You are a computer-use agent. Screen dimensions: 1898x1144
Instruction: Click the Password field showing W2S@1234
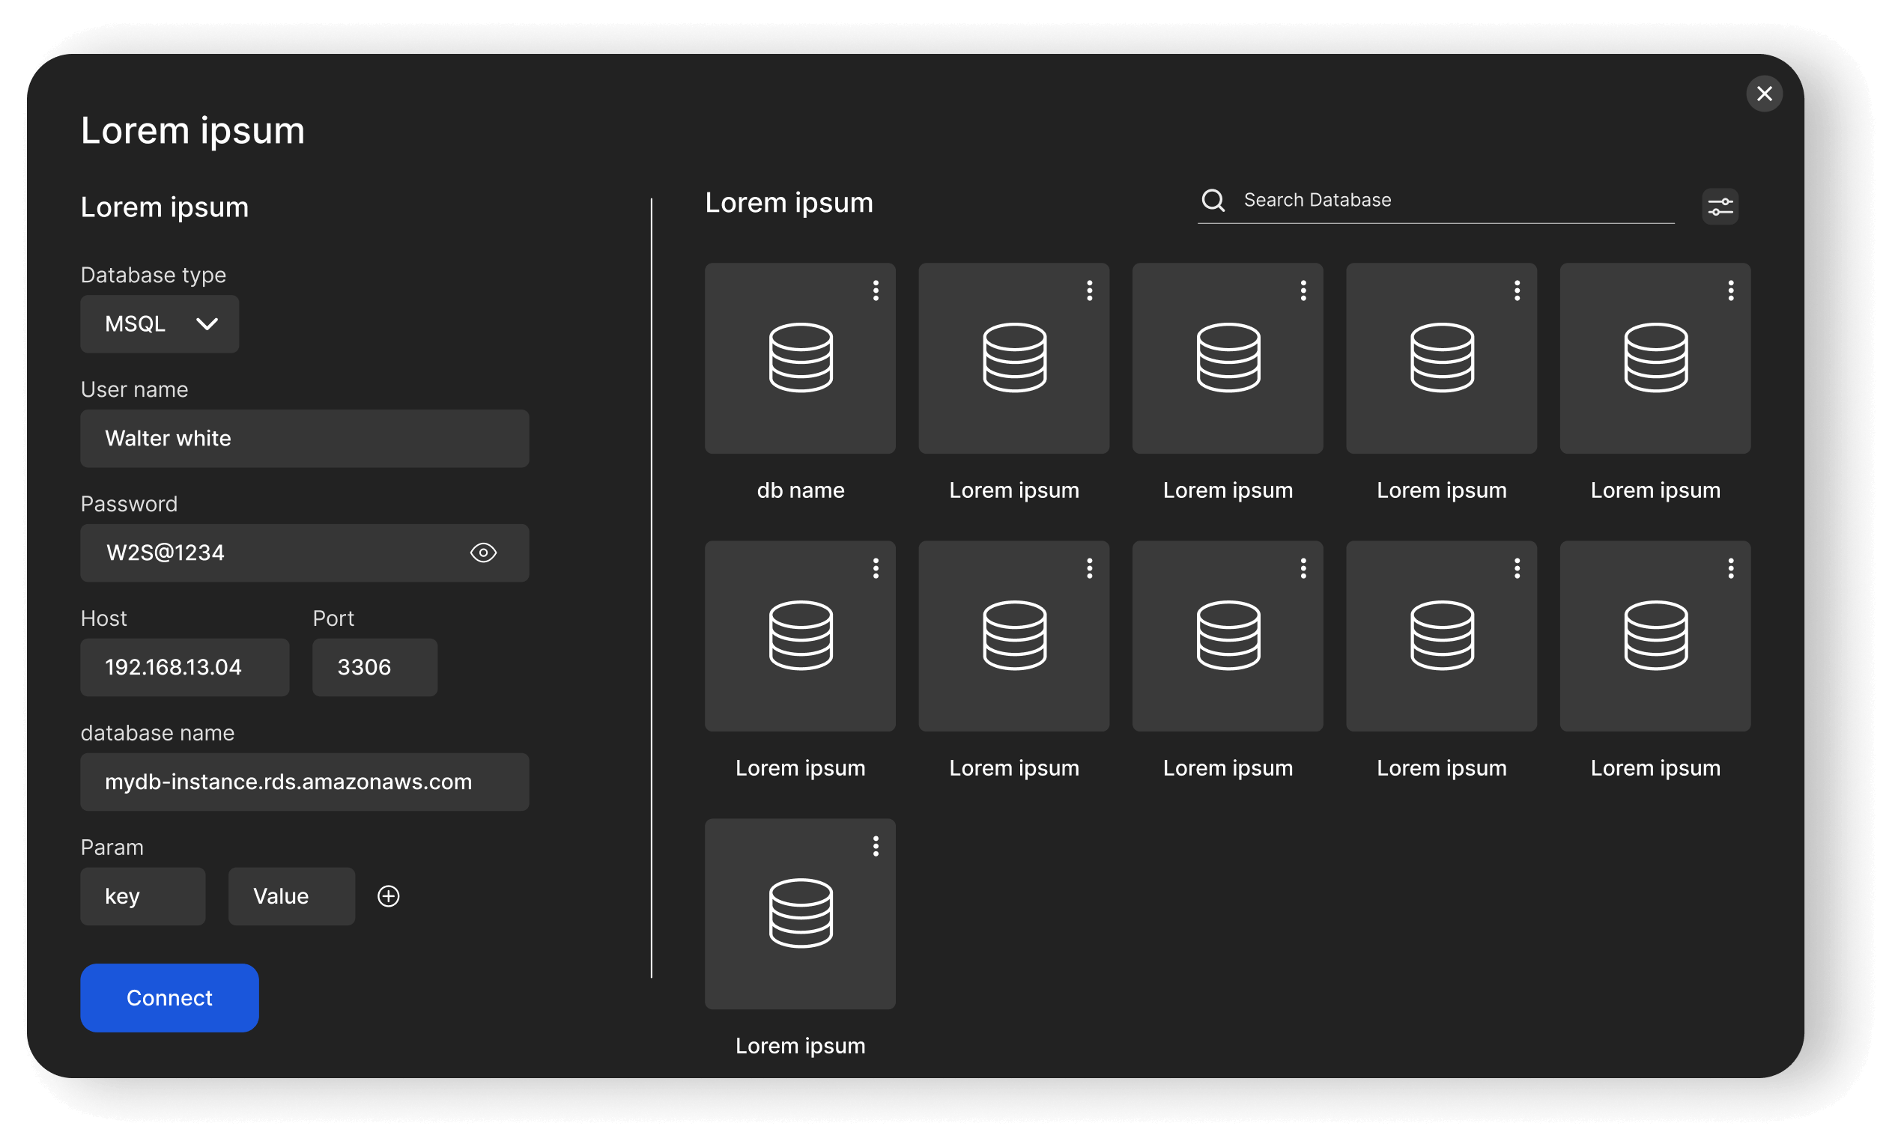(304, 553)
